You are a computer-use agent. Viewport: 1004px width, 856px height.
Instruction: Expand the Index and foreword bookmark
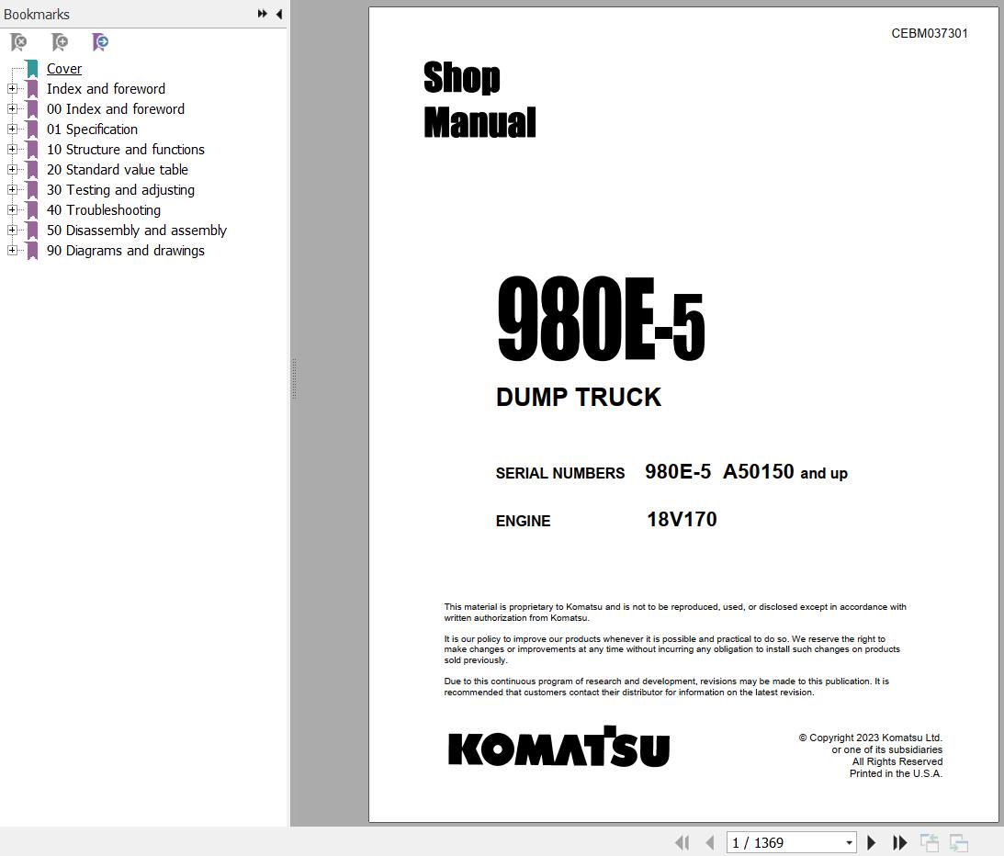click(x=12, y=88)
